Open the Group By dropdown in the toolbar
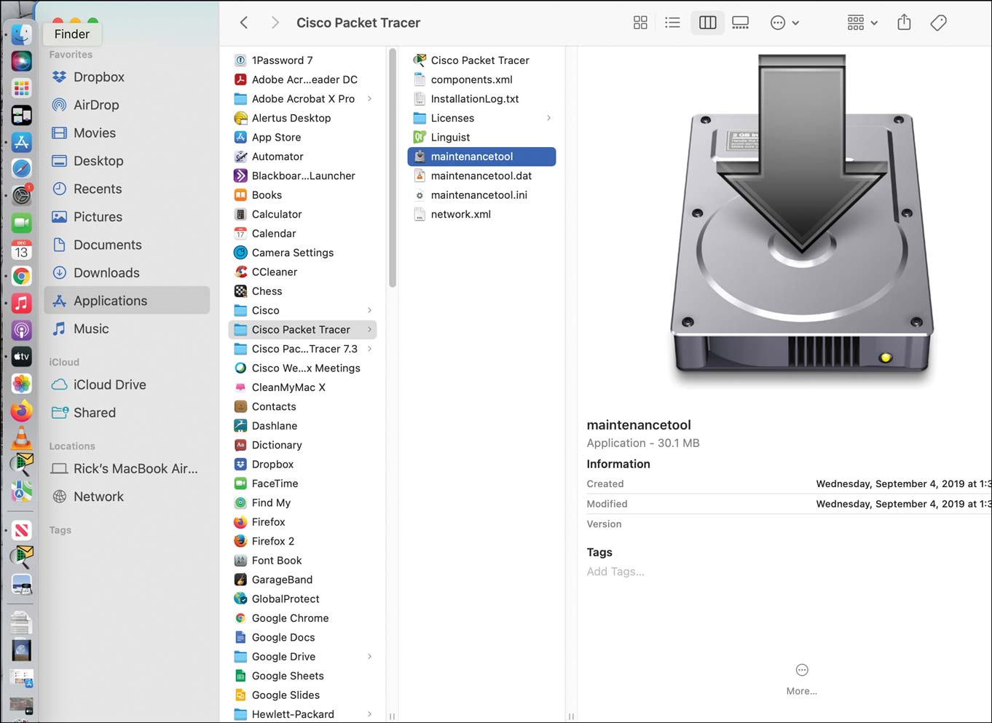Screen dimensions: 992x723 pyautogui.click(x=862, y=23)
